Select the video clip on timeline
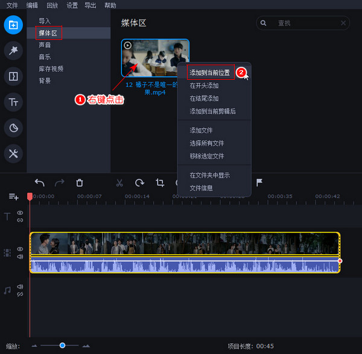The height and width of the screenshot is (354, 362). (185, 243)
